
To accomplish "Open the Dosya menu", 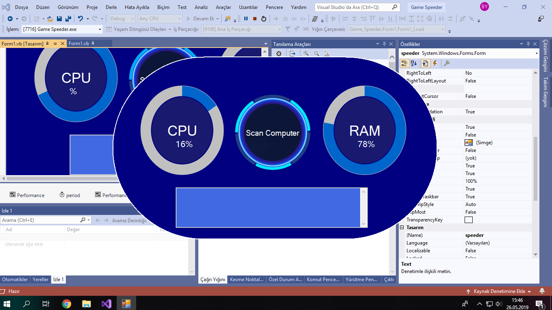I will click(22, 7).
